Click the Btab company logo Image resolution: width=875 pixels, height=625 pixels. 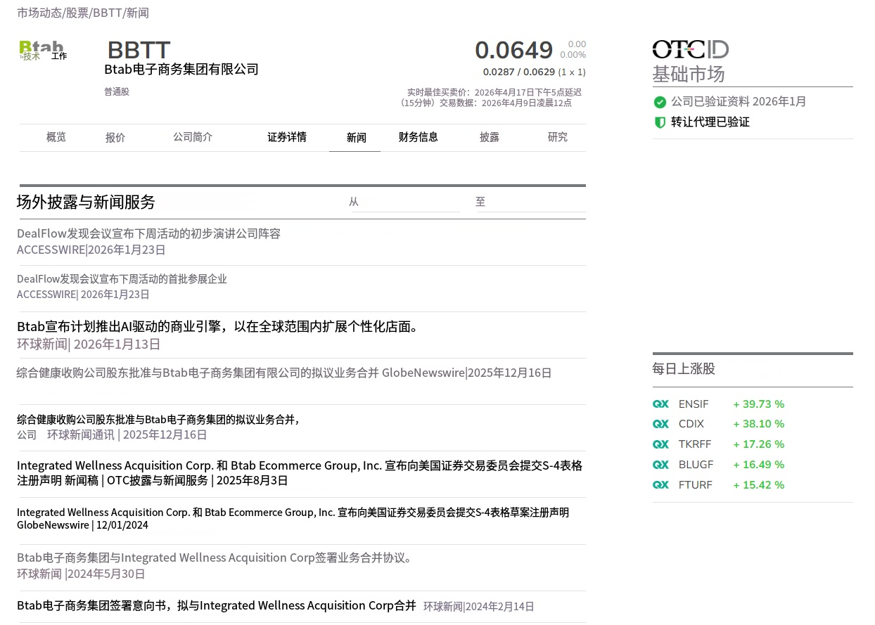tap(42, 50)
